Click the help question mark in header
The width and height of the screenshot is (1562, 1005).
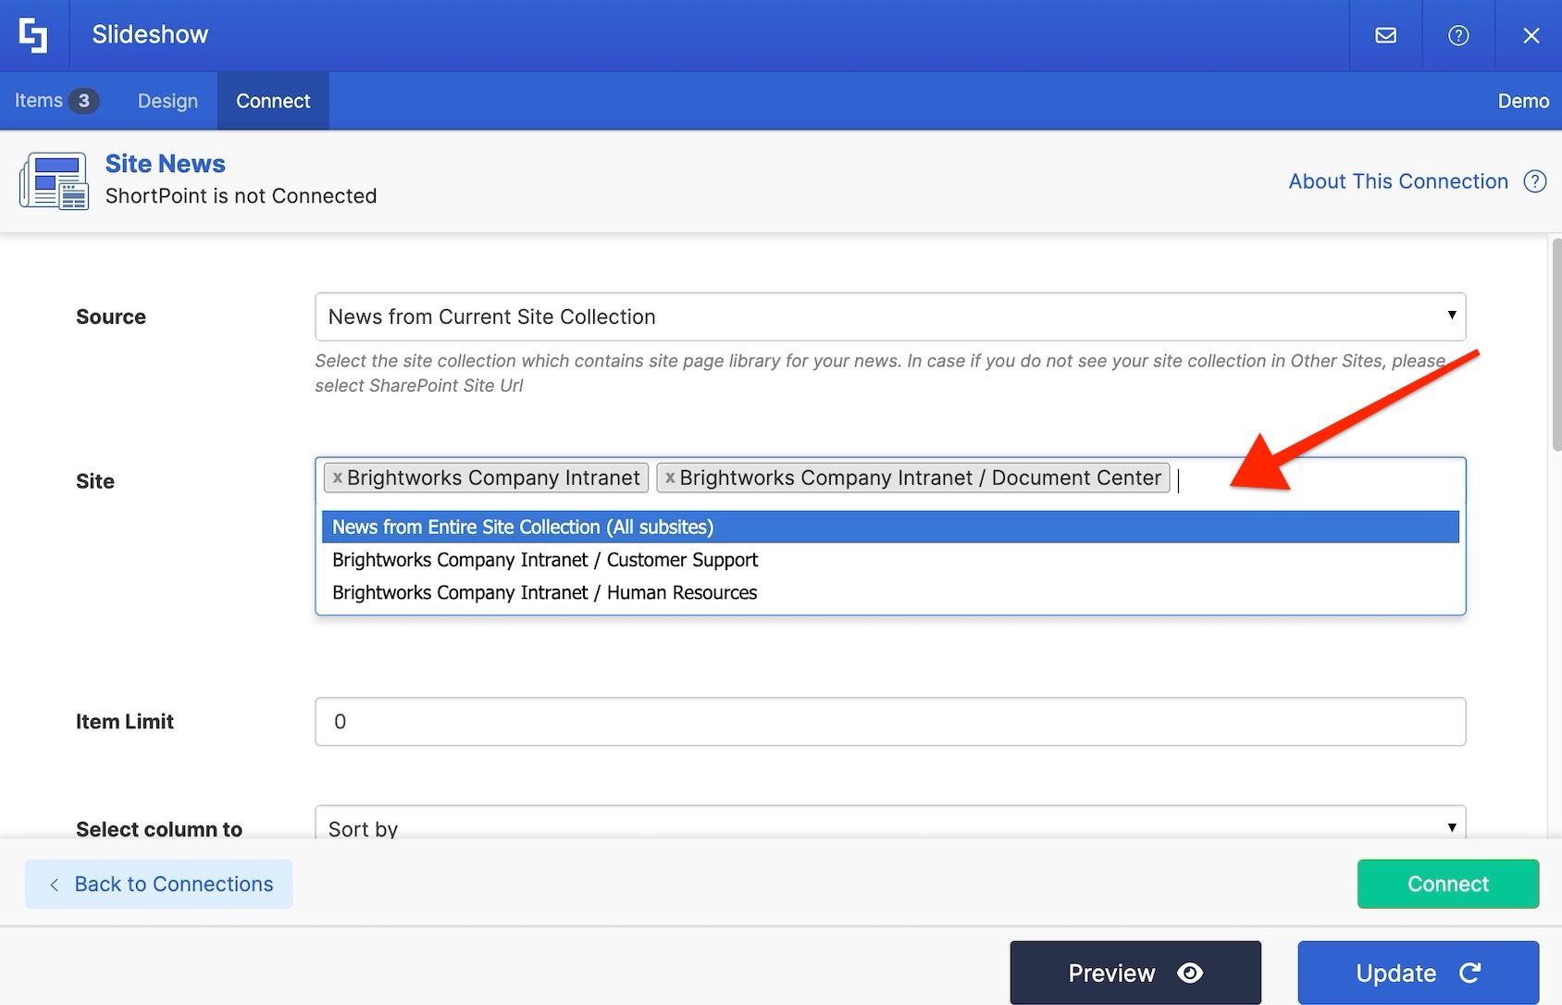click(x=1458, y=35)
